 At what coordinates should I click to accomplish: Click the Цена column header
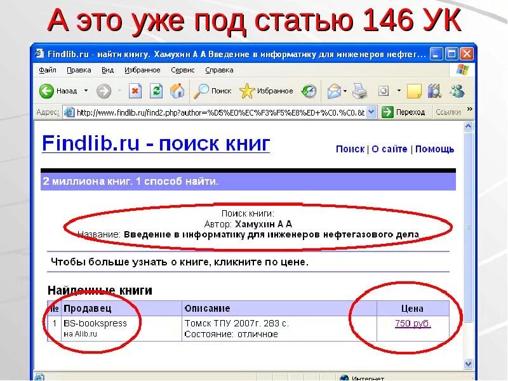click(412, 309)
